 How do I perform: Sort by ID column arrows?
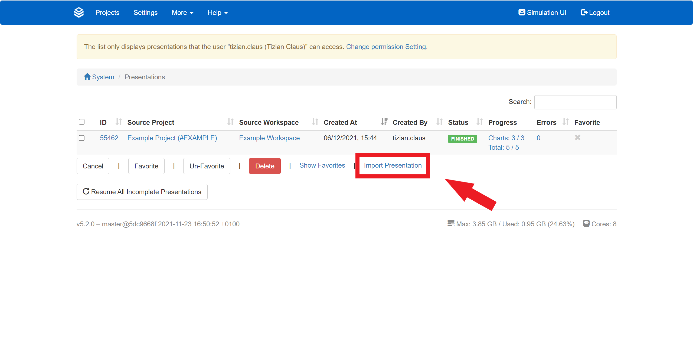[119, 122]
